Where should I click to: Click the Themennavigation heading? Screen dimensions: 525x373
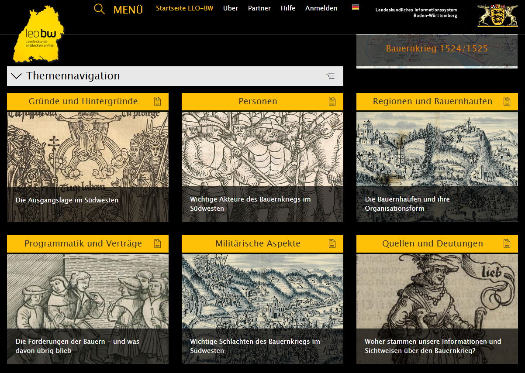click(x=73, y=76)
